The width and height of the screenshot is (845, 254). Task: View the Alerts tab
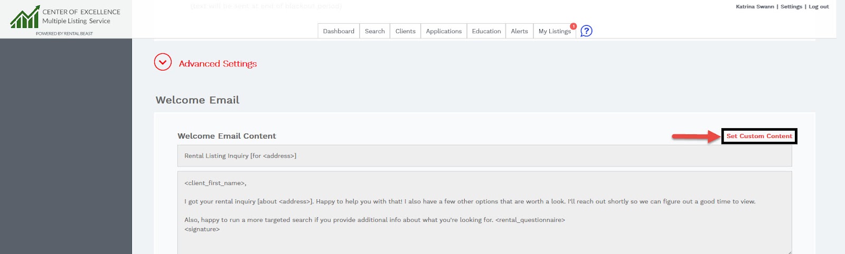tap(519, 31)
